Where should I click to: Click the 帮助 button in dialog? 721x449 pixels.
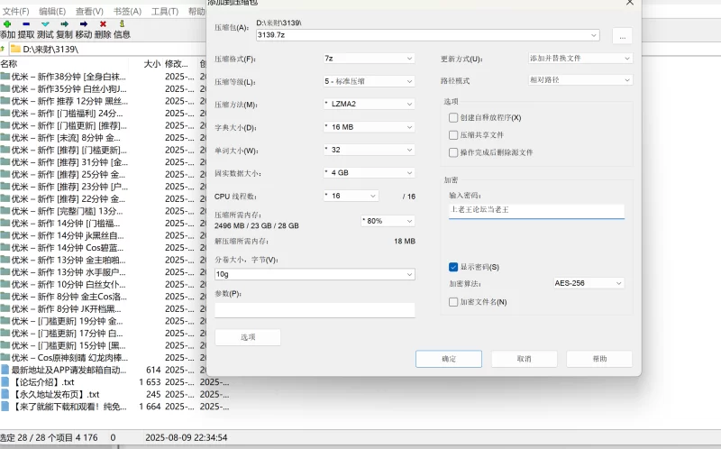(x=599, y=359)
